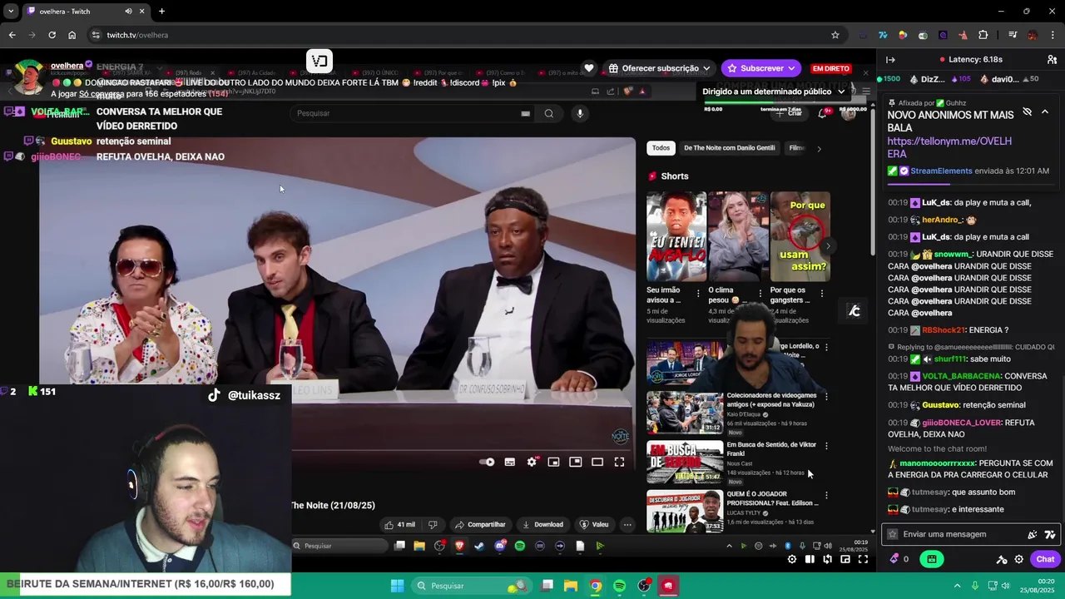Open the Em Busca de Sentido video thumbnail
This screenshot has height=599, width=1065.
click(x=685, y=463)
